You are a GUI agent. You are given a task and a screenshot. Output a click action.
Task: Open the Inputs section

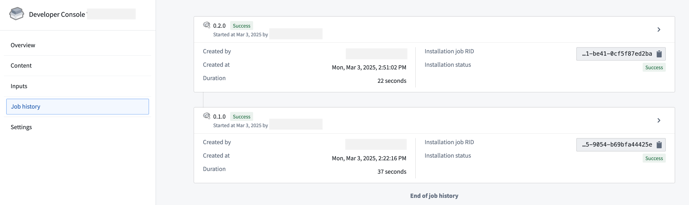pyautogui.click(x=19, y=86)
